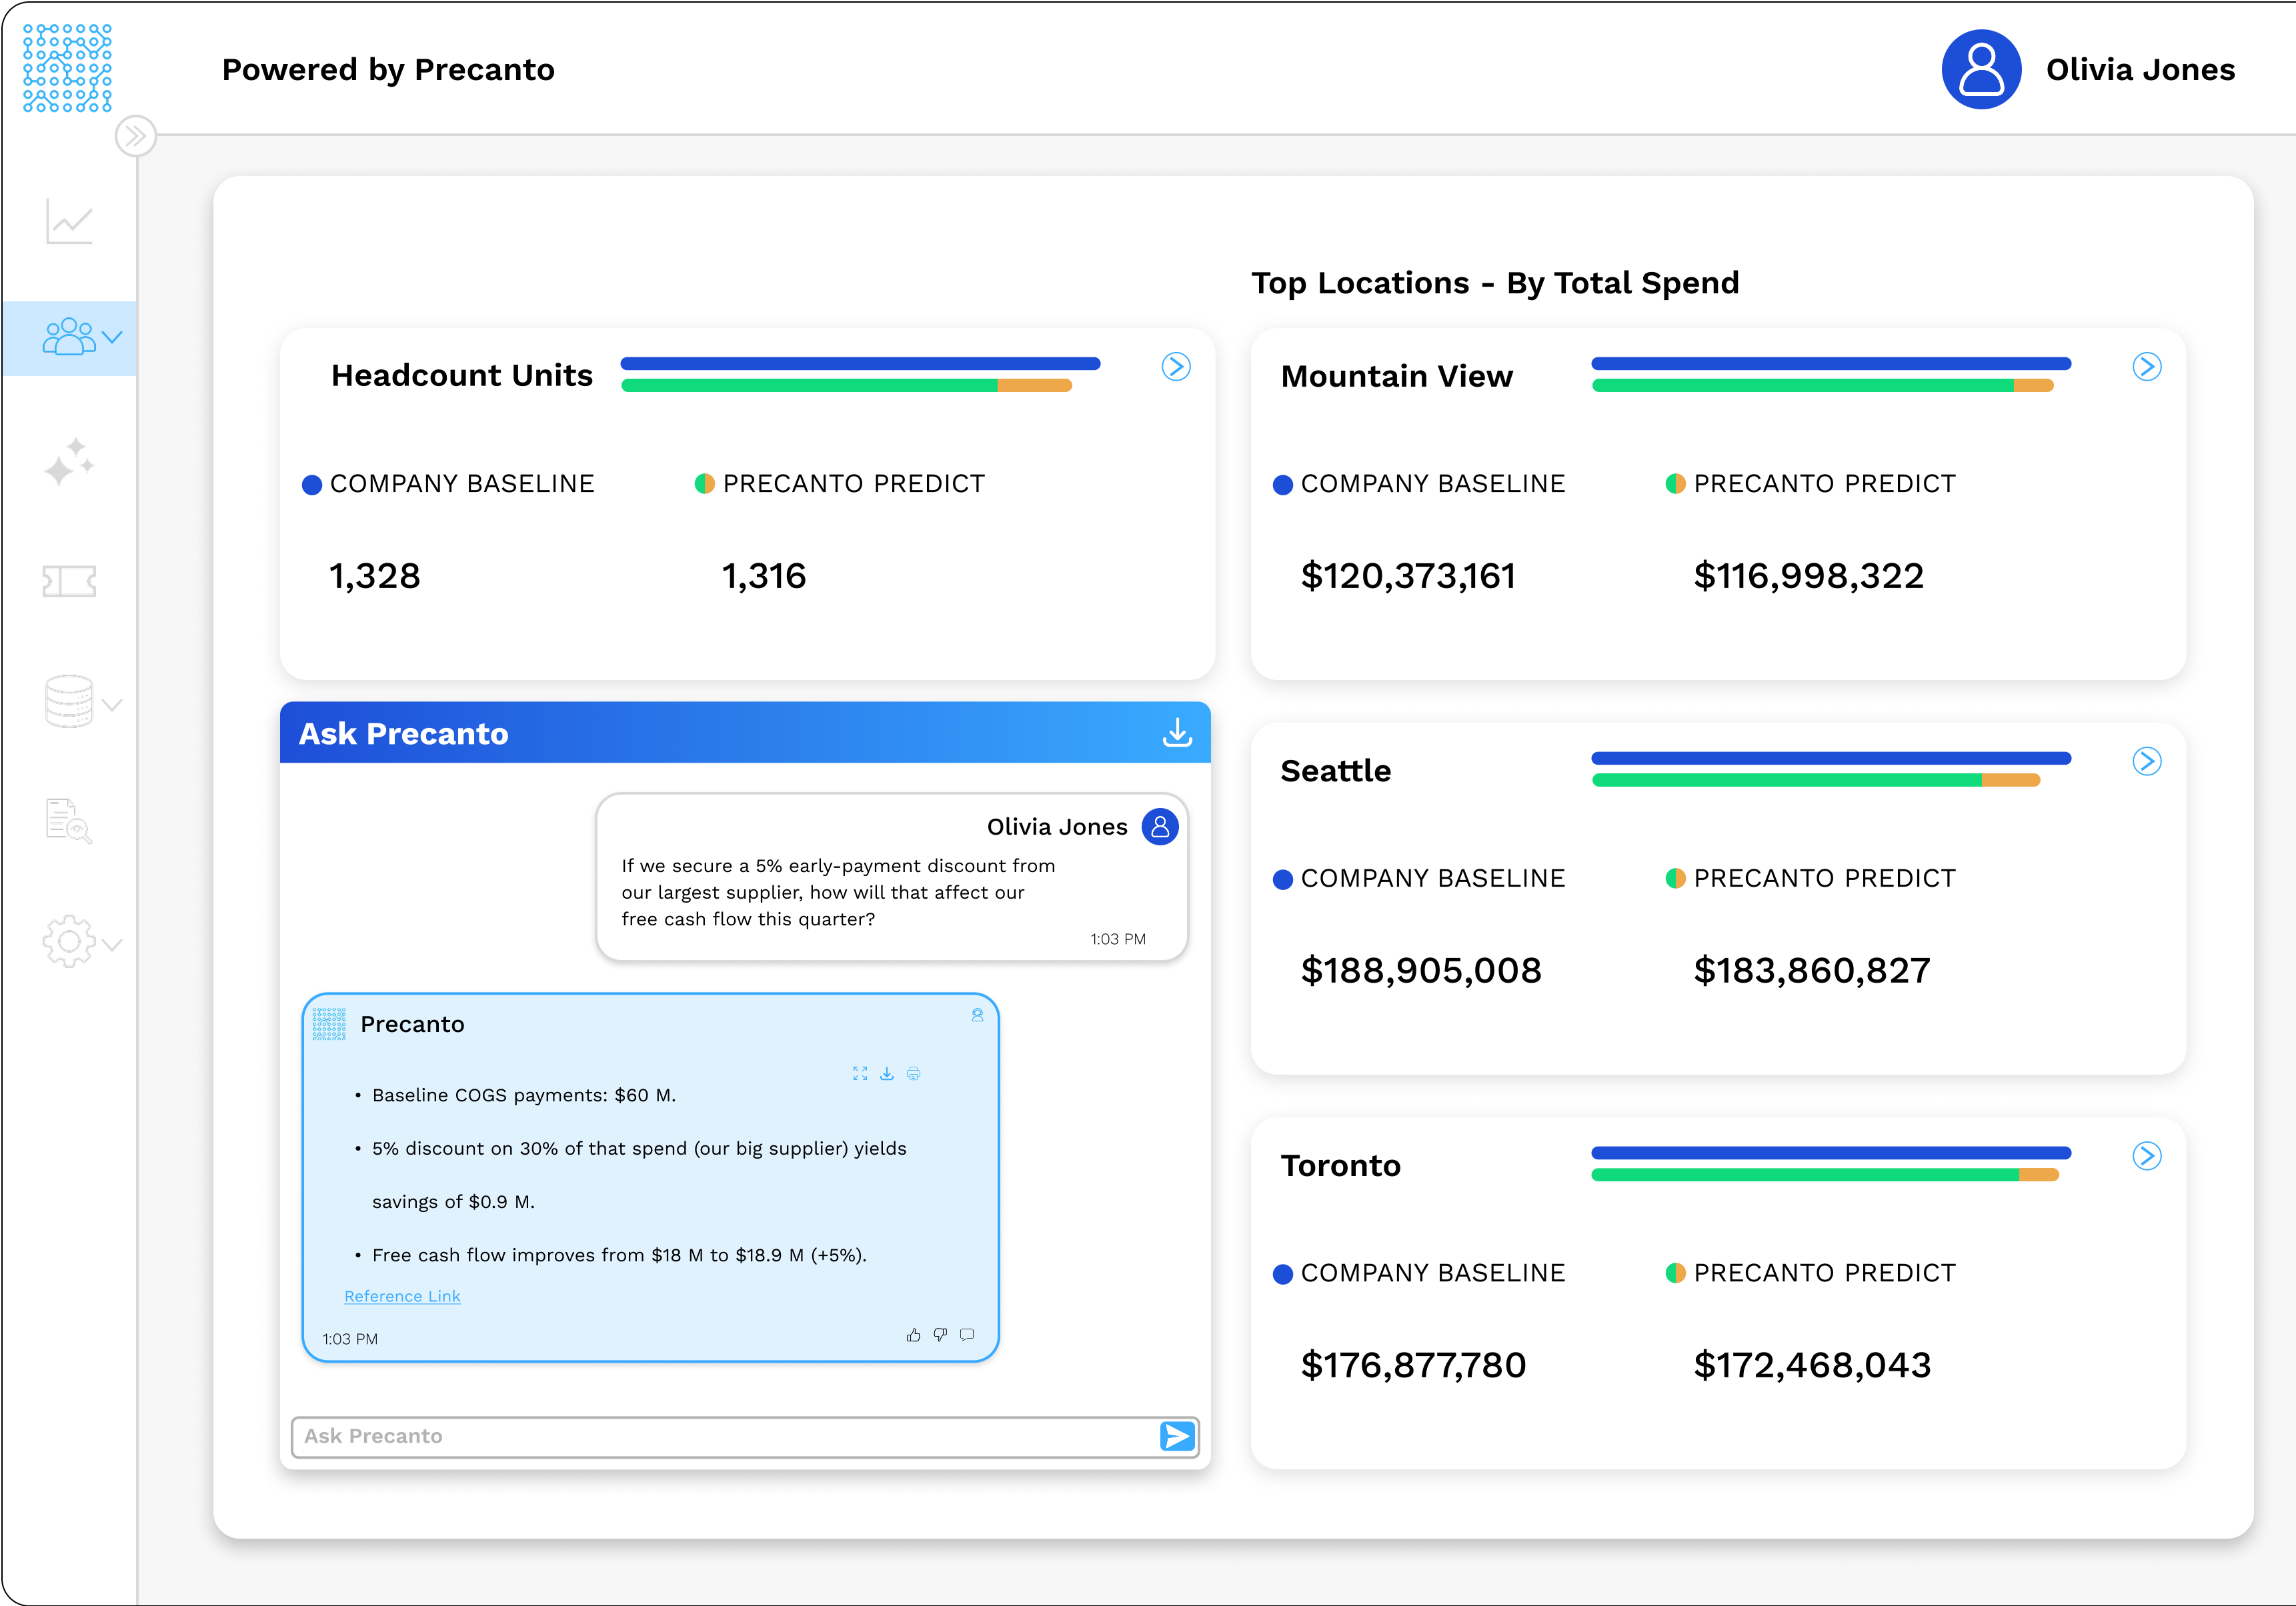The height and width of the screenshot is (1606, 2296).
Task: Open Mountain View location details arrow
Action: click(x=2147, y=367)
